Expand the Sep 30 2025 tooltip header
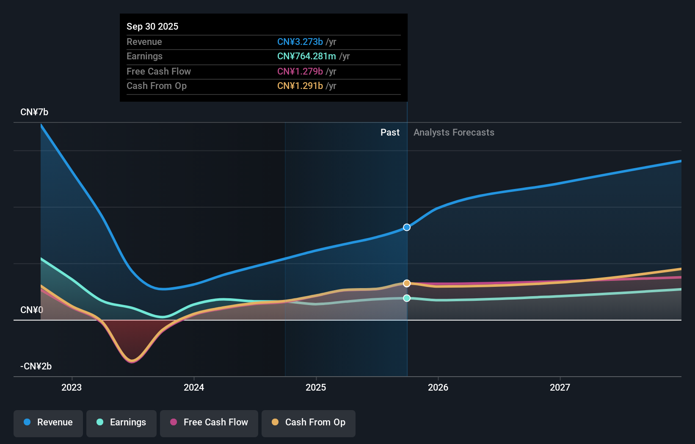 click(152, 26)
